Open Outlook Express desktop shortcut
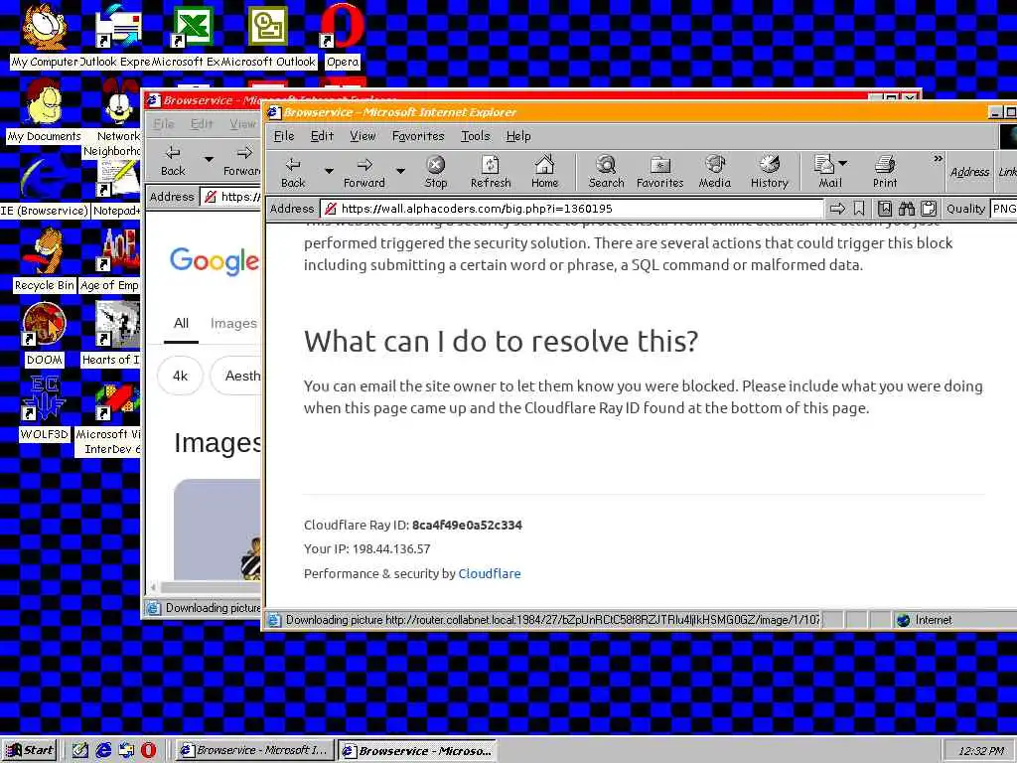 tap(117, 36)
